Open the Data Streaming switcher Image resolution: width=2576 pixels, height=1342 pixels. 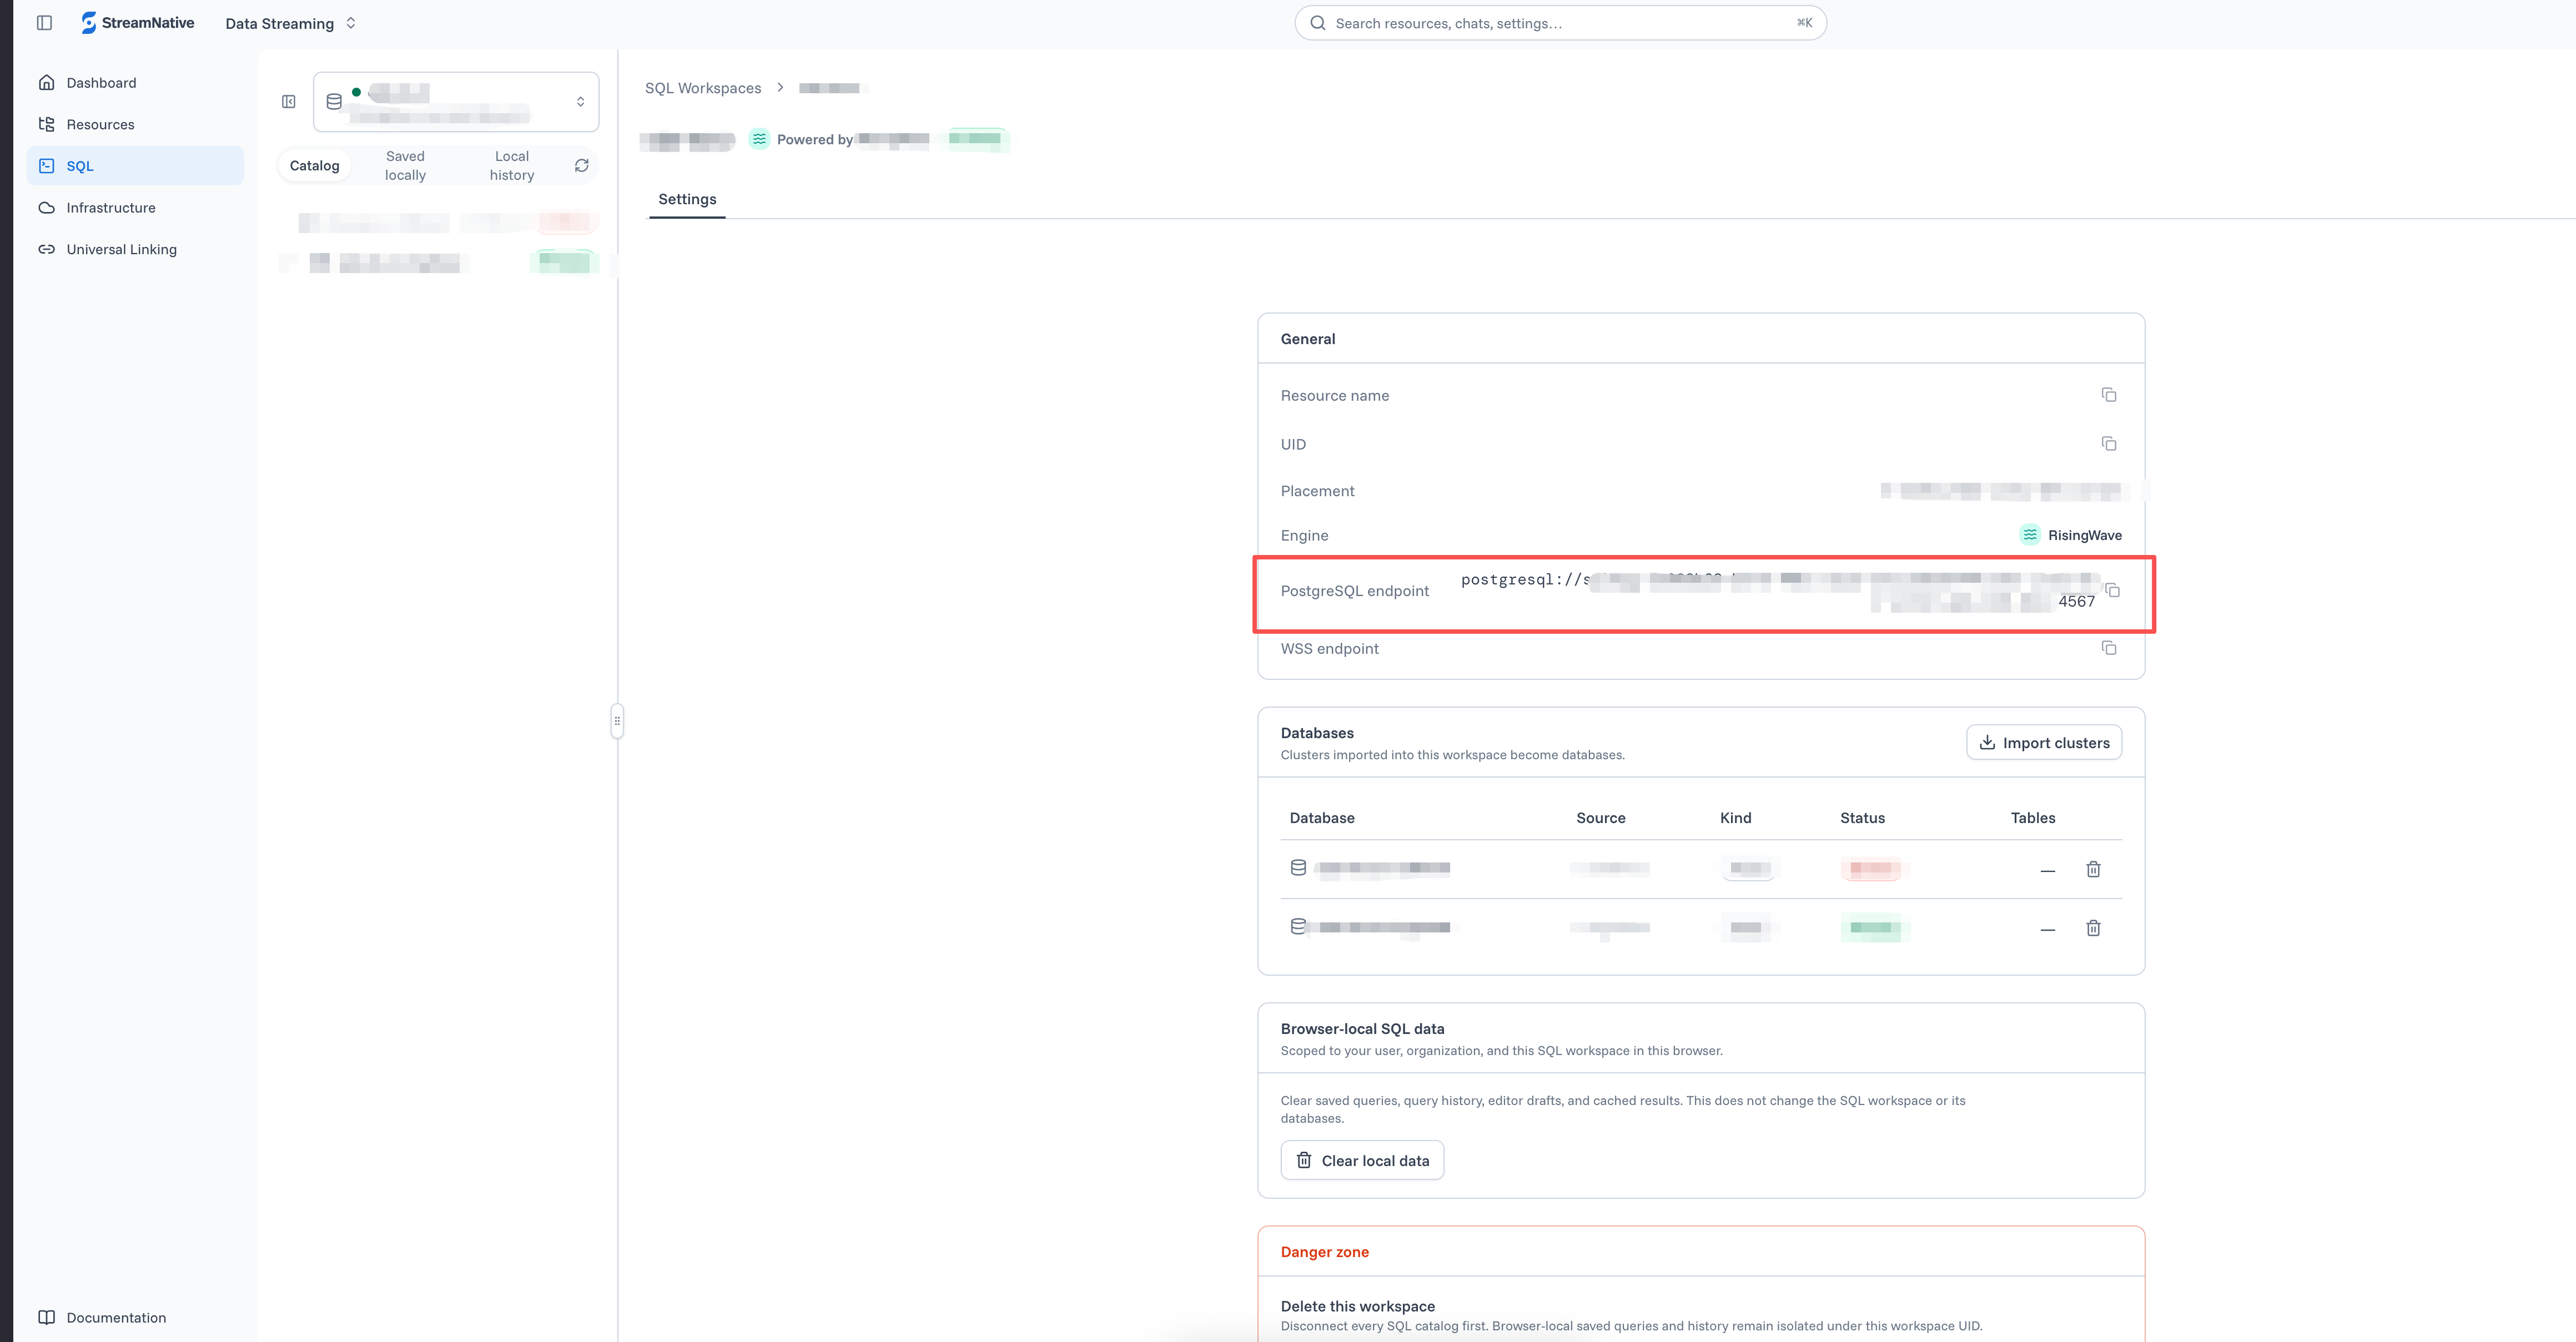coord(291,23)
